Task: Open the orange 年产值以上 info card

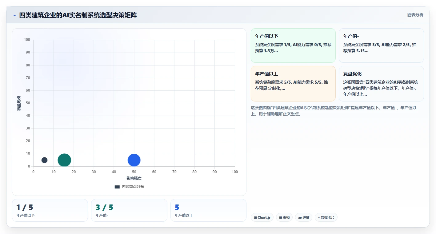Action: (x=293, y=84)
